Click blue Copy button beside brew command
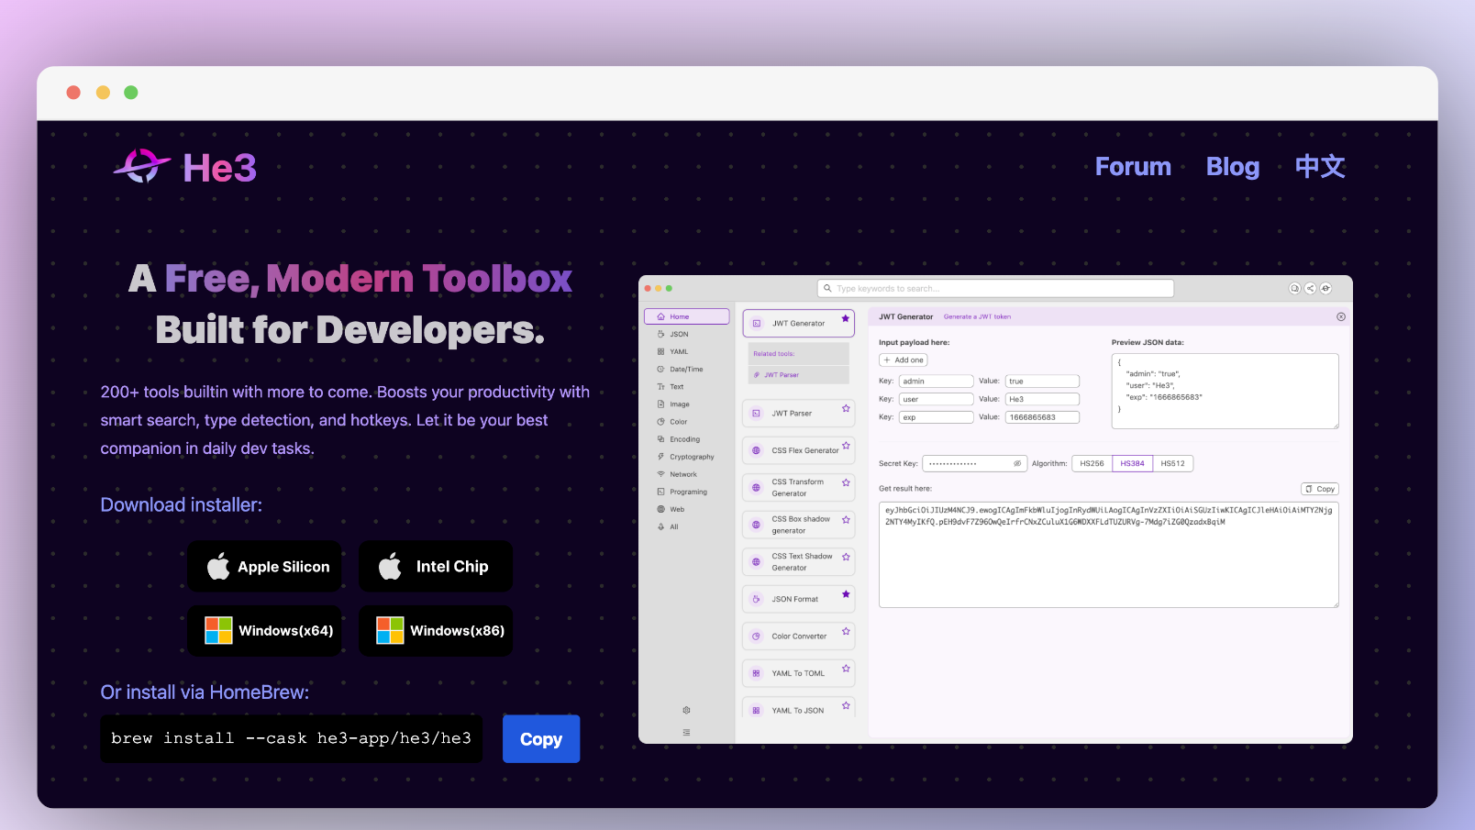1475x830 pixels. pos(541,739)
